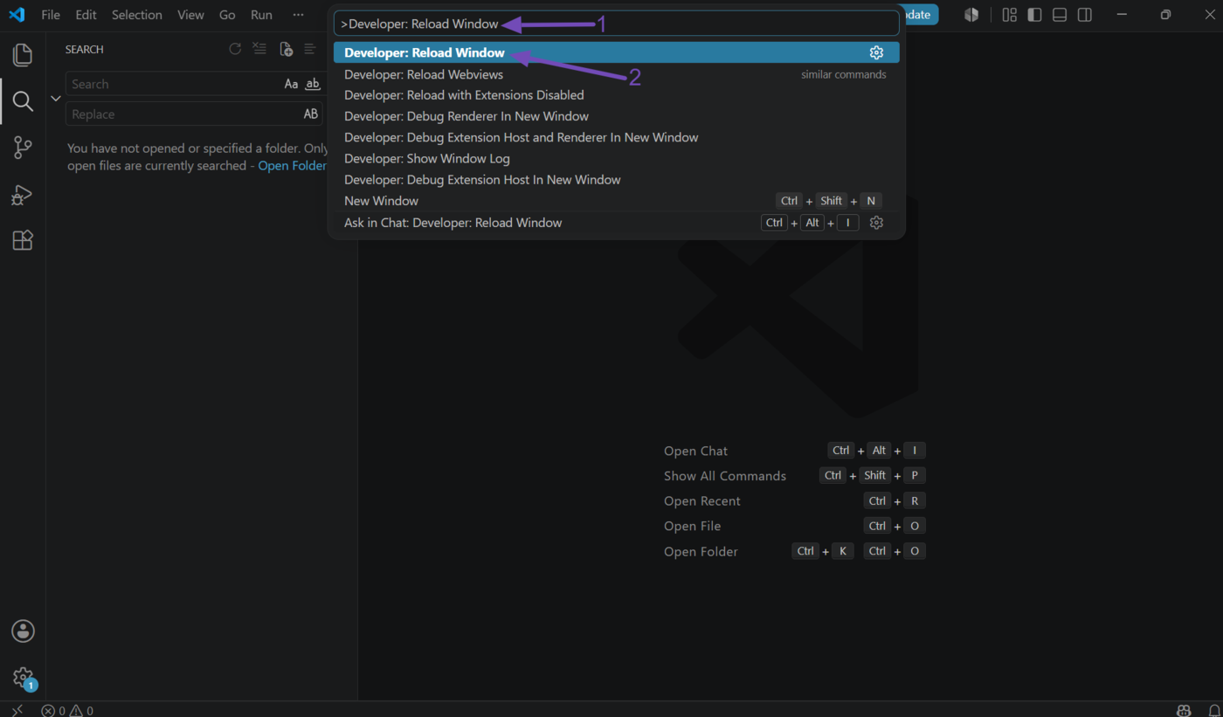Open the Run and Debug view
The width and height of the screenshot is (1223, 717).
point(23,194)
